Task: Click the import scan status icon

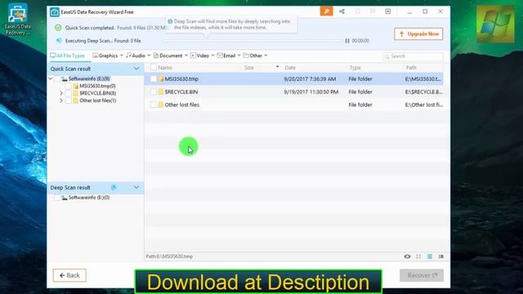Action: 357,11
